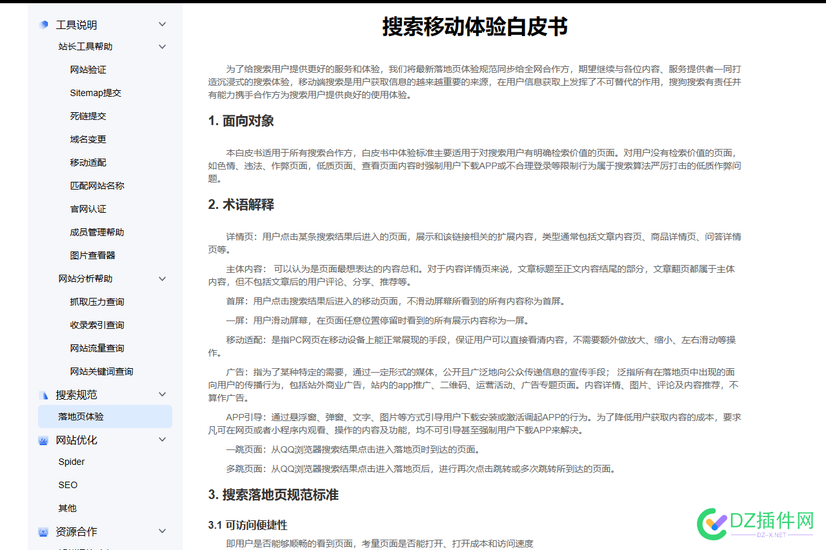Screen dimensions: 826x550
Task: Open the 搜索规范 menu heading
Action: point(76,395)
